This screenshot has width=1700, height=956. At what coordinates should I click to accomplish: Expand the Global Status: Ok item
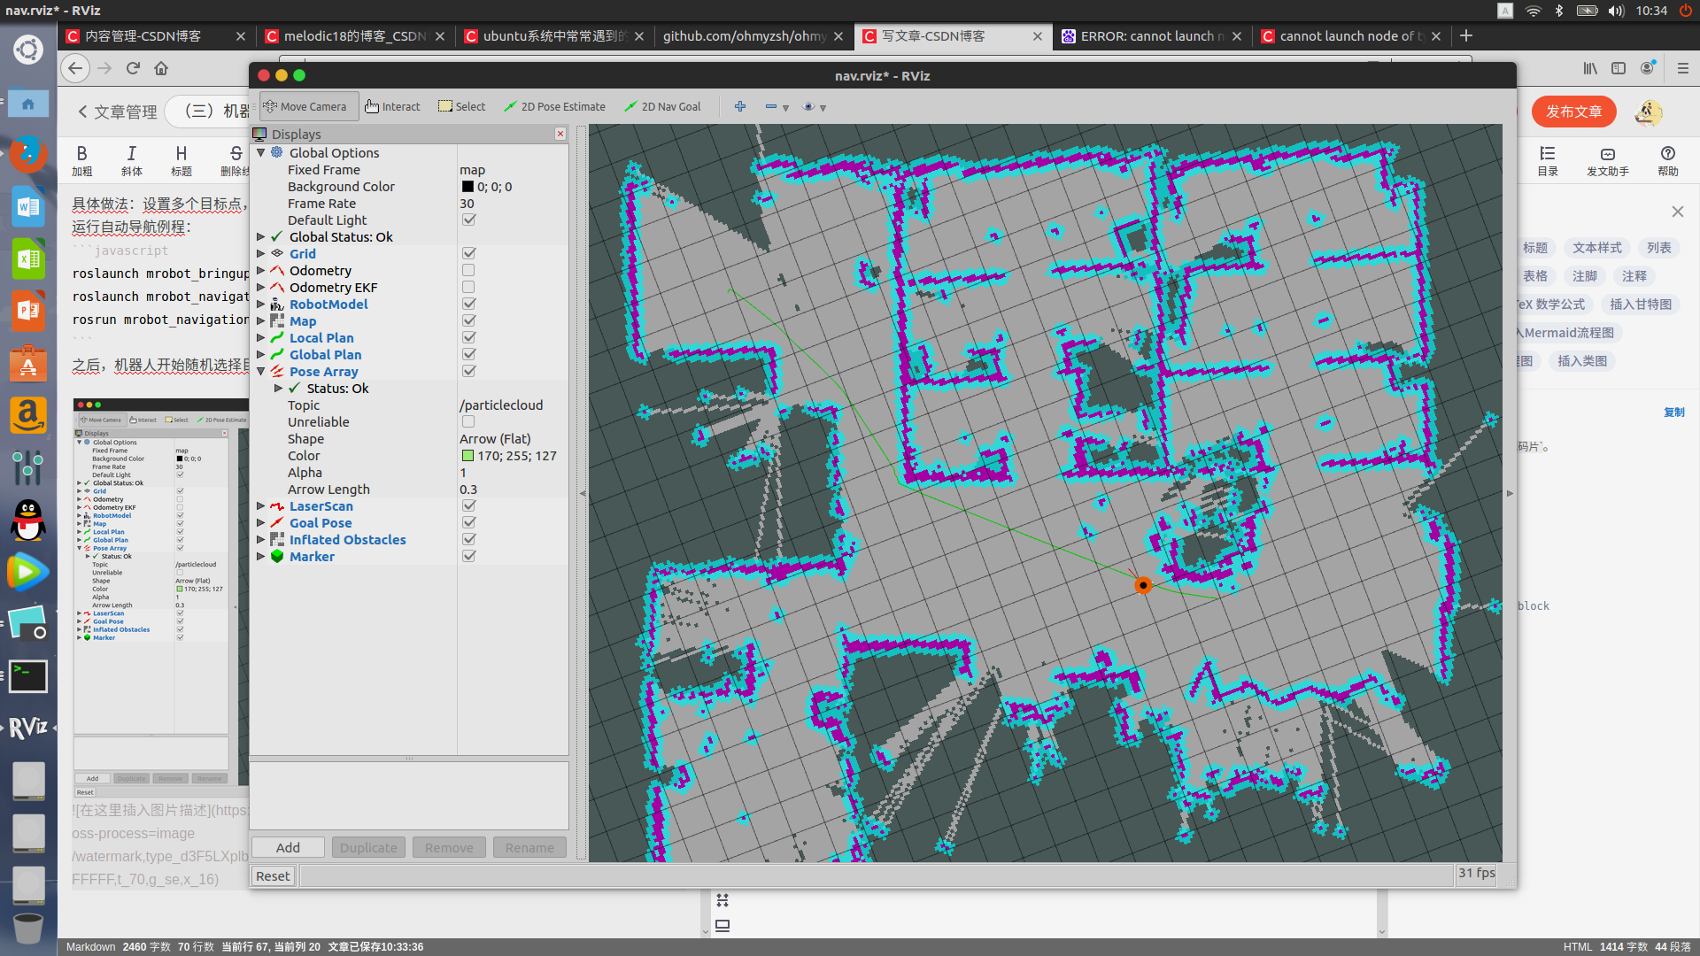click(261, 236)
